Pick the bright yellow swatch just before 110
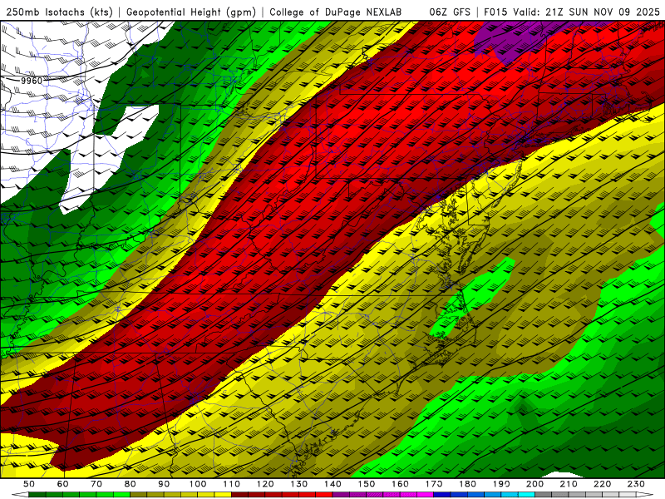This screenshot has width=665, height=499. click(x=223, y=494)
